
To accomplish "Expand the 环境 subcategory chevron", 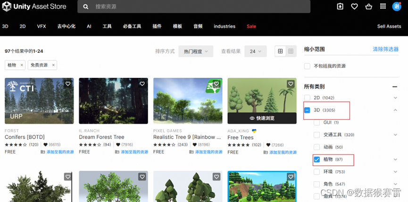I will click(396, 172).
